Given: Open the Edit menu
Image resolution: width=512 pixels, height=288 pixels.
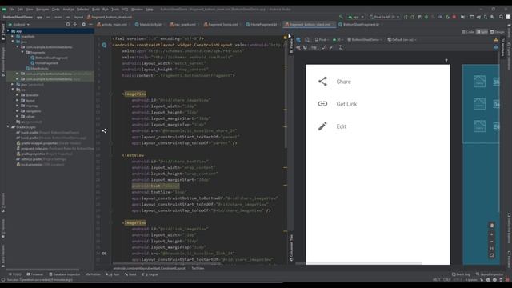Looking at the screenshot, I should pos(20,10).
